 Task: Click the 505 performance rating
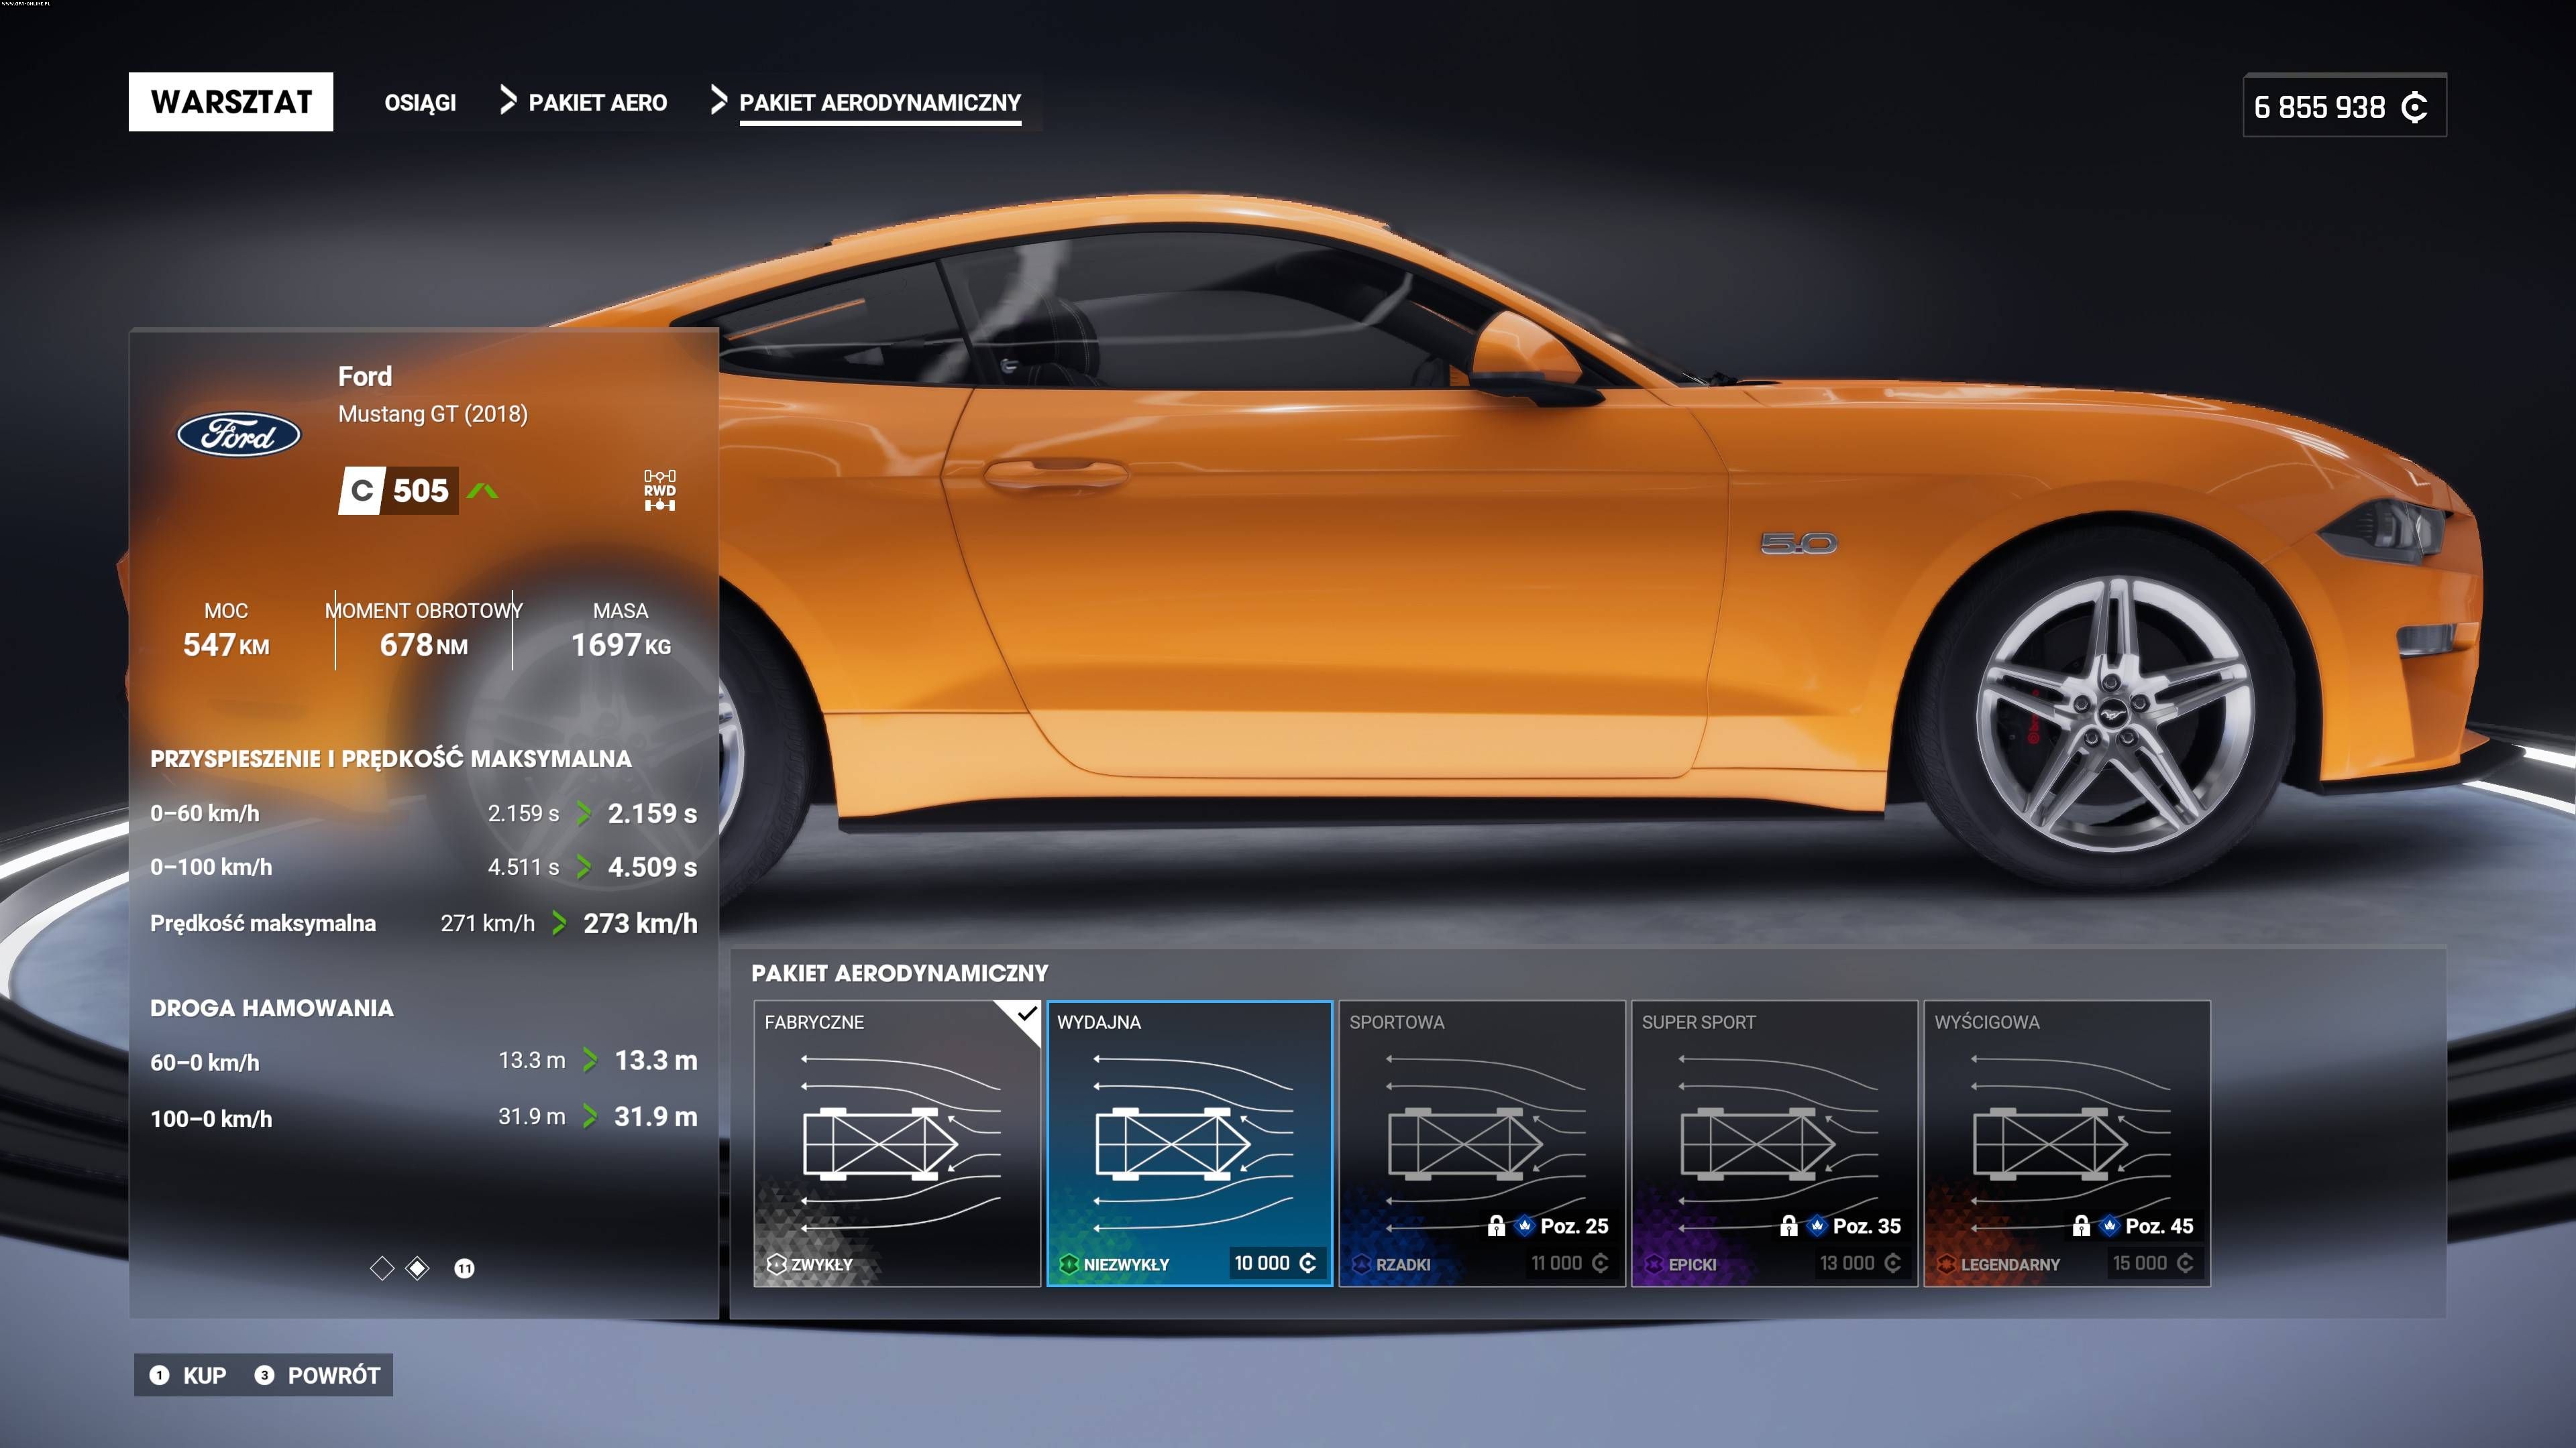[421, 491]
